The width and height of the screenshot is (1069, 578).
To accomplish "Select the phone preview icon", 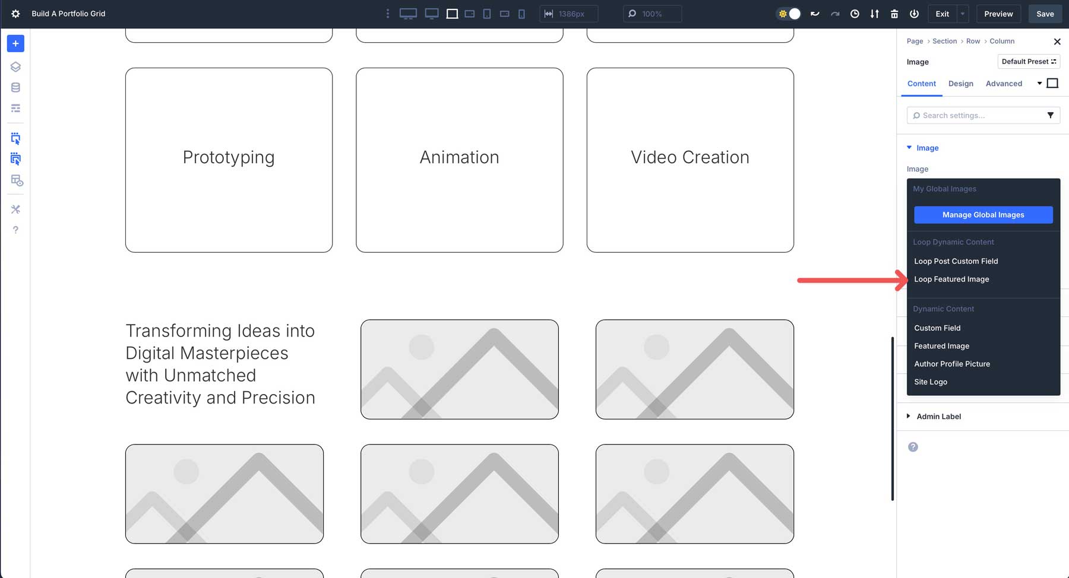I will 521,14.
